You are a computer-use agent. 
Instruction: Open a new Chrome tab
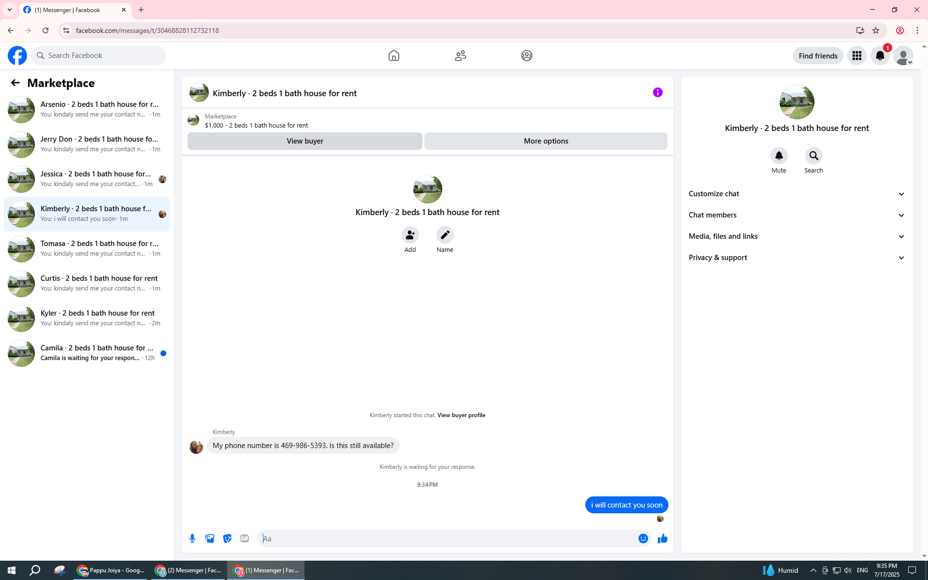point(141,10)
